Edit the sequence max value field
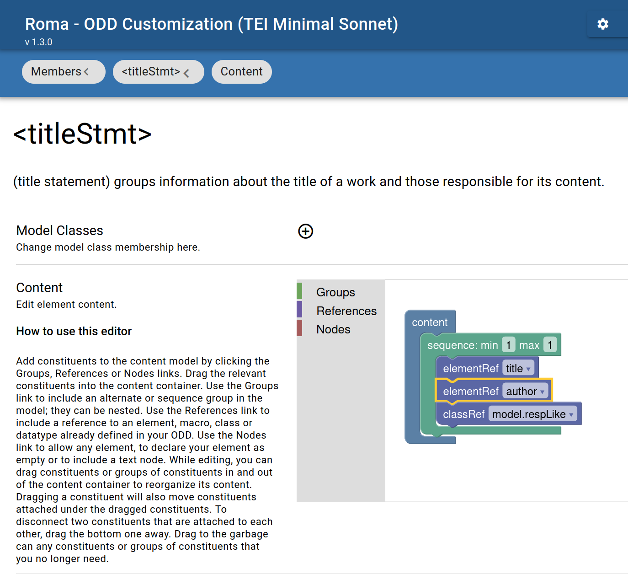The height and width of the screenshot is (574, 628). tap(550, 345)
